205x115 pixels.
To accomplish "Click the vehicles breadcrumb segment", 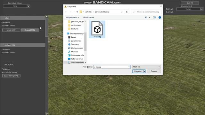I will pos(88,12).
